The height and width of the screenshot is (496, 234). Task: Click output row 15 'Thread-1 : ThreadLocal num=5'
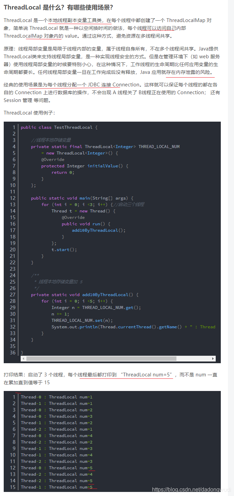(x=57, y=487)
